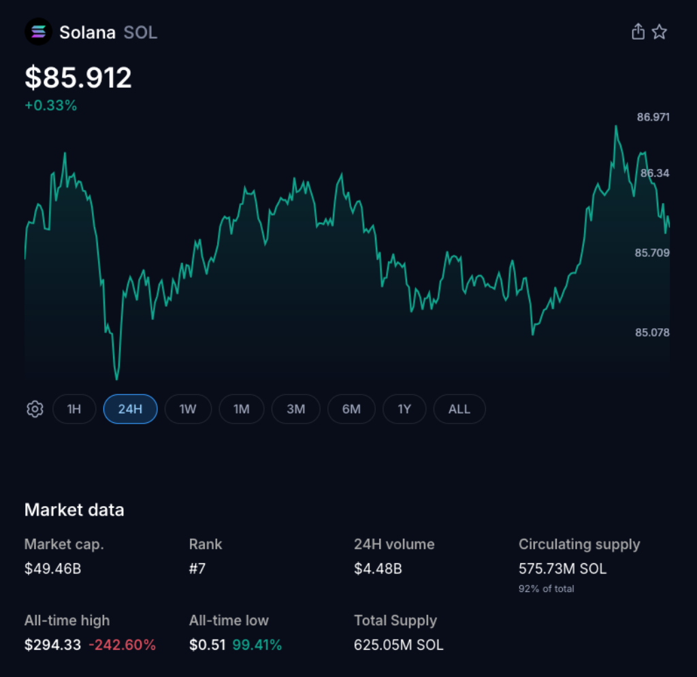This screenshot has width=697, height=677.
Task: Click the Solana logo icon
Action: pos(38,31)
